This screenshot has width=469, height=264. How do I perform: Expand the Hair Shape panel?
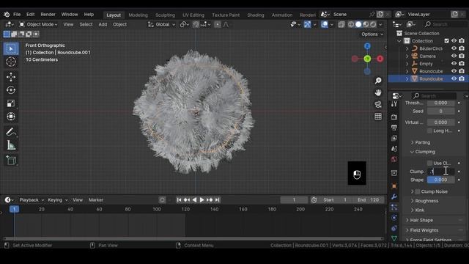tap(421, 220)
